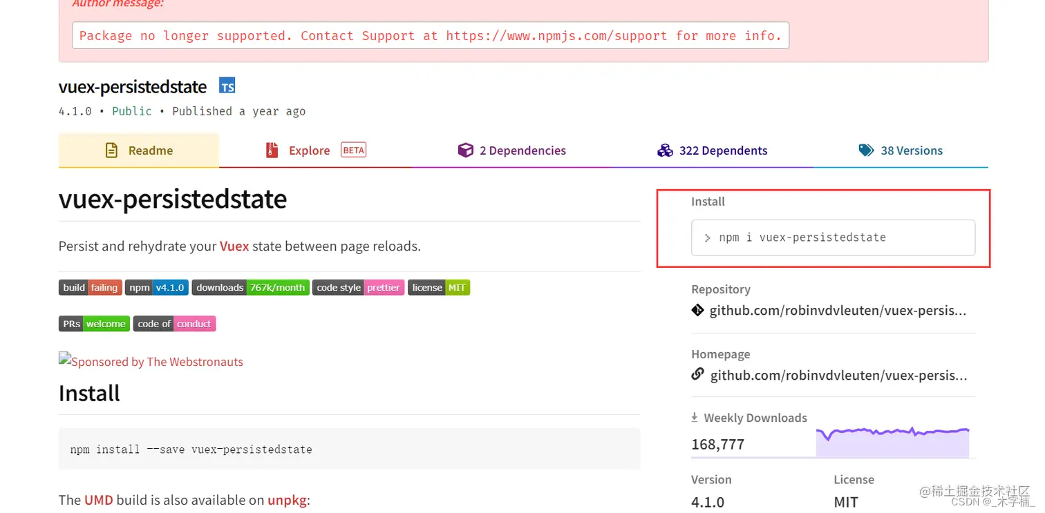Viewport: 1045px width, 513px height.
Task: Click the license MIT badge
Action: pyautogui.click(x=439, y=287)
